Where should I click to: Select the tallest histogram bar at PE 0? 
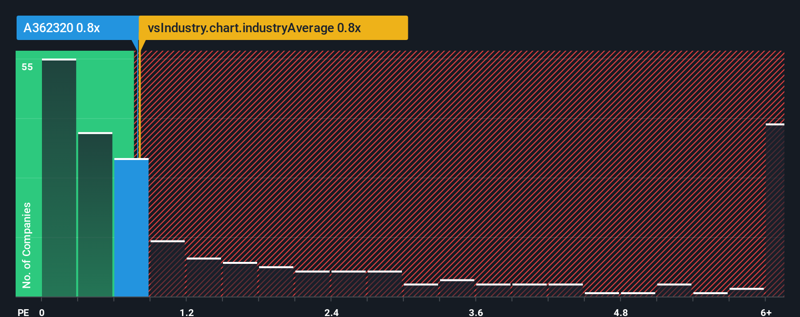[x=59, y=178]
